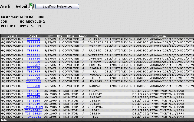Viewport: 194px width, 122px height.
Task: Open asset link T9989993
Action: (33, 81)
